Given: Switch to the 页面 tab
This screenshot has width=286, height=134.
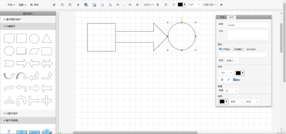Looking at the screenshot, I should click(222, 17).
